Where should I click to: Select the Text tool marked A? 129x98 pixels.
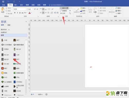pyautogui.click(x=63, y=13)
